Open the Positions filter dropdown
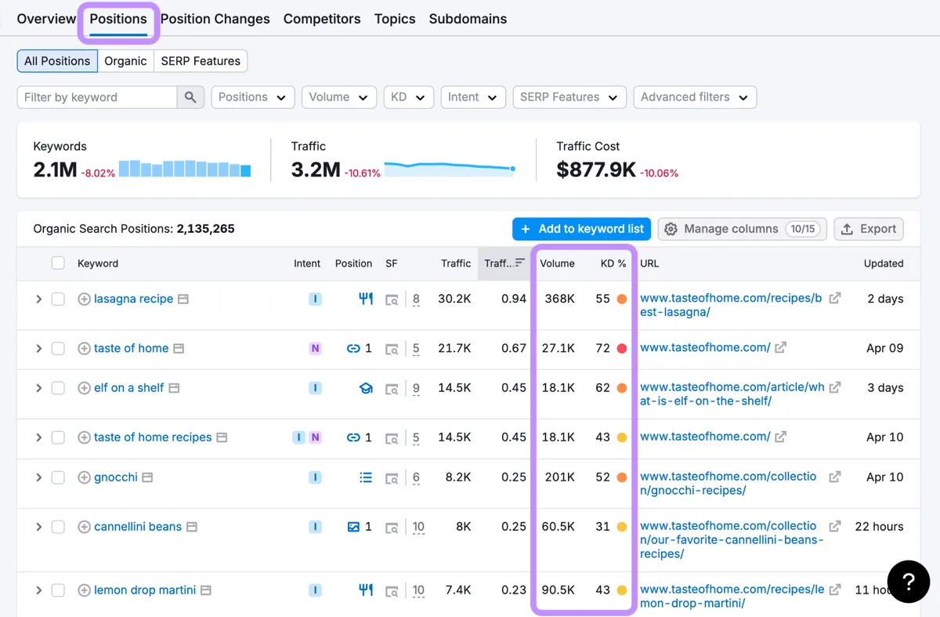The image size is (940, 617). [253, 97]
